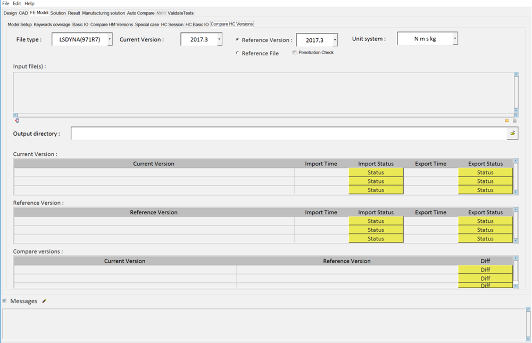This screenshot has width=532, height=343.
Task: Select the Reference File radio button
Action: 237,53
